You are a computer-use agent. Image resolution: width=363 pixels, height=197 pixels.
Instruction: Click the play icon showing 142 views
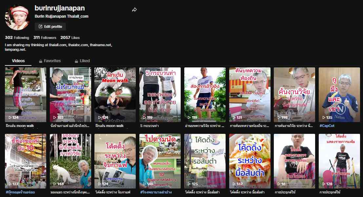coord(233,184)
